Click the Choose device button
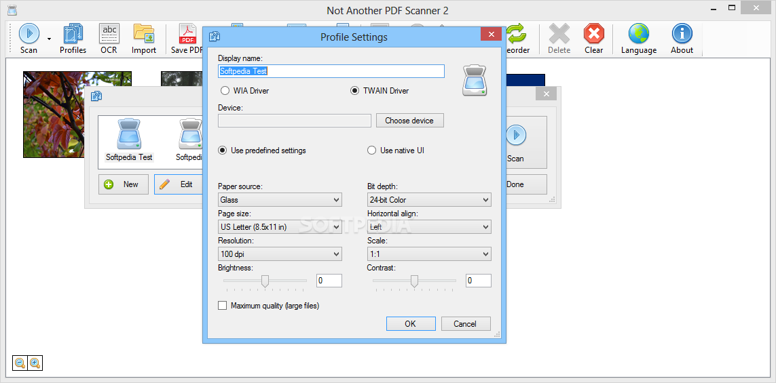 pos(410,121)
